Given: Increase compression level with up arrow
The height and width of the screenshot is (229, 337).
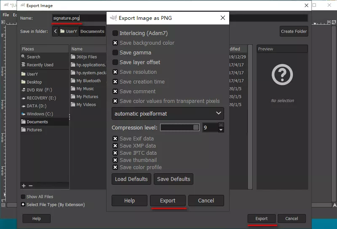Looking at the screenshot, I should pyautogui.click(x=221, y=125).
